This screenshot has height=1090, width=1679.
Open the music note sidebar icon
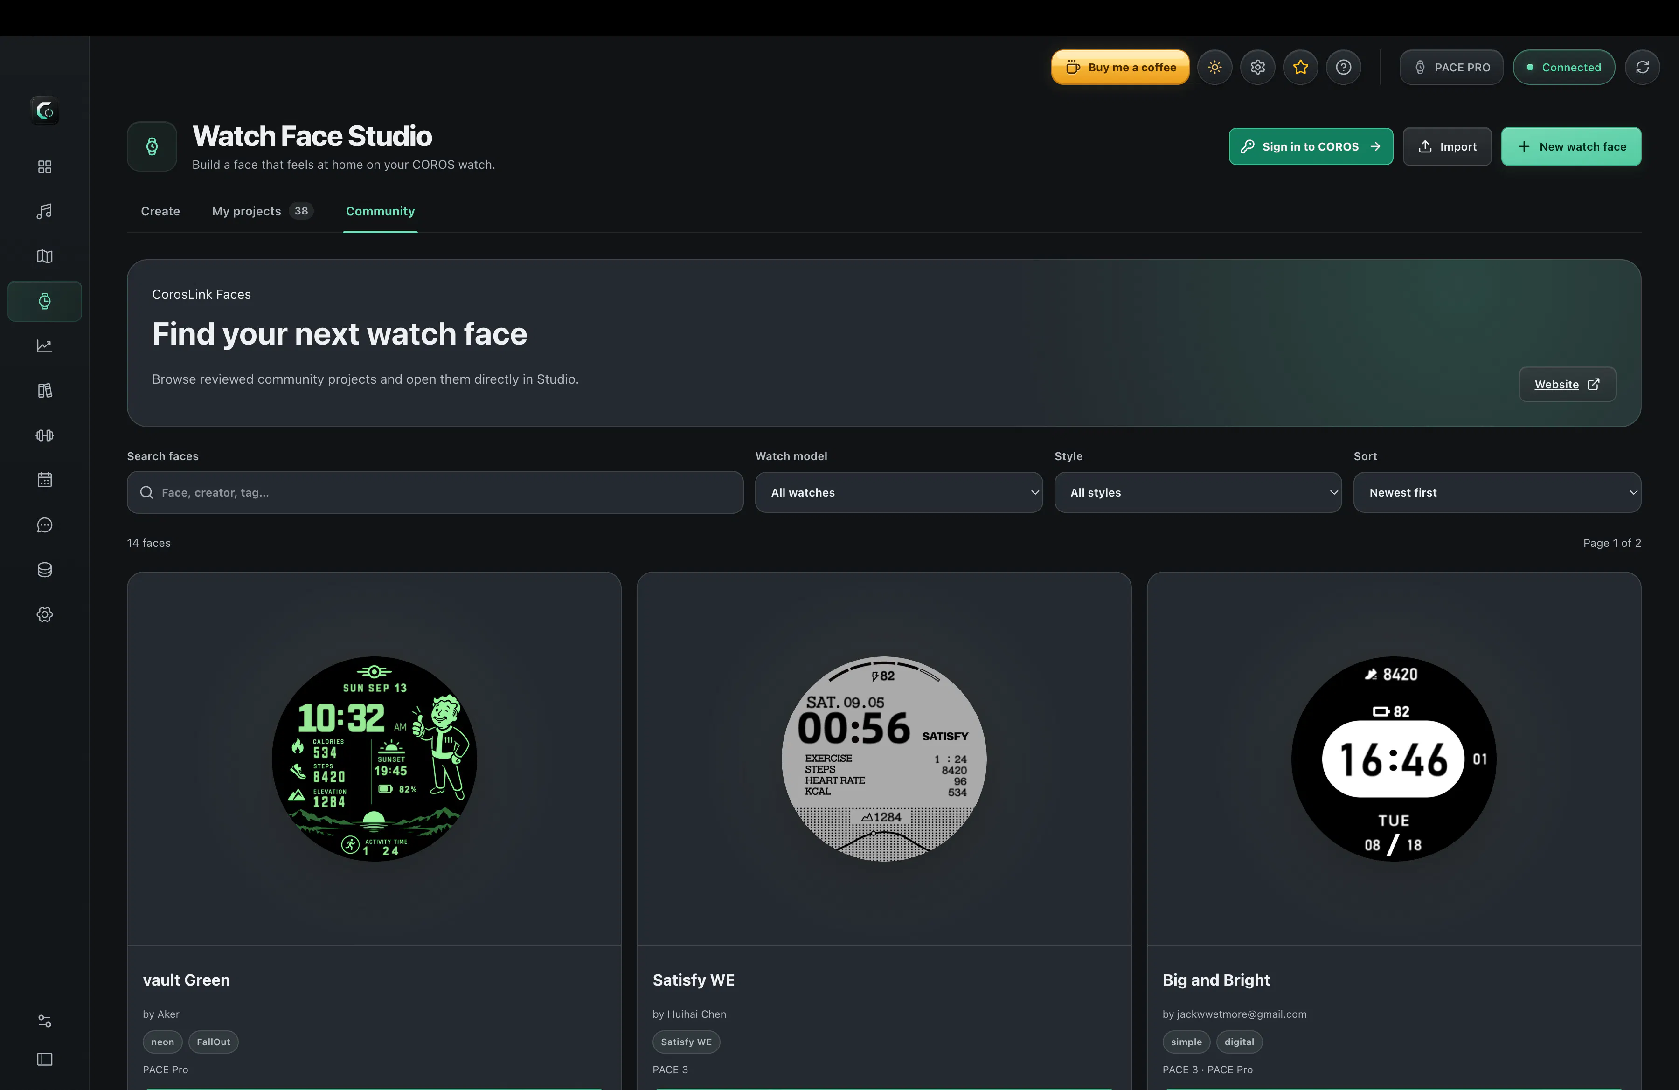click(44, 212)
